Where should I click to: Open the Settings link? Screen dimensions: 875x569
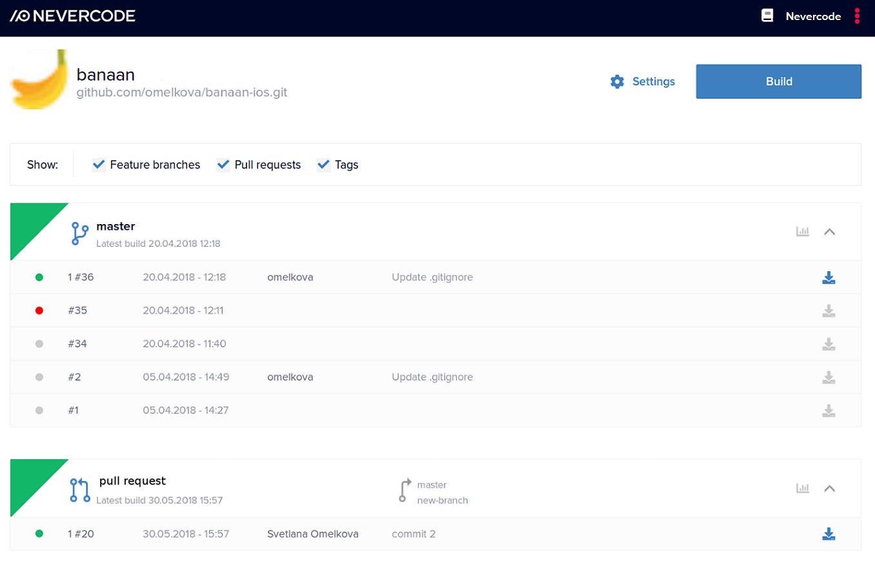654,81
